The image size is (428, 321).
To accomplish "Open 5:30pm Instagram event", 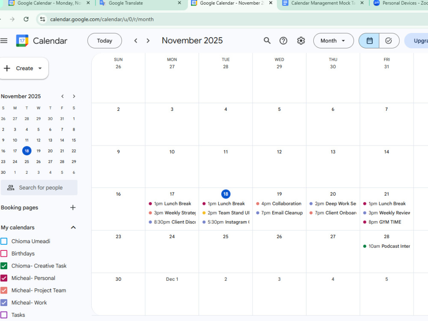I will click(x=226, y=222).
